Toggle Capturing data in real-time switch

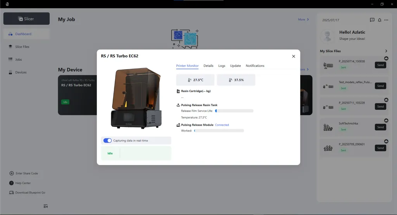[x=107, y=140]
